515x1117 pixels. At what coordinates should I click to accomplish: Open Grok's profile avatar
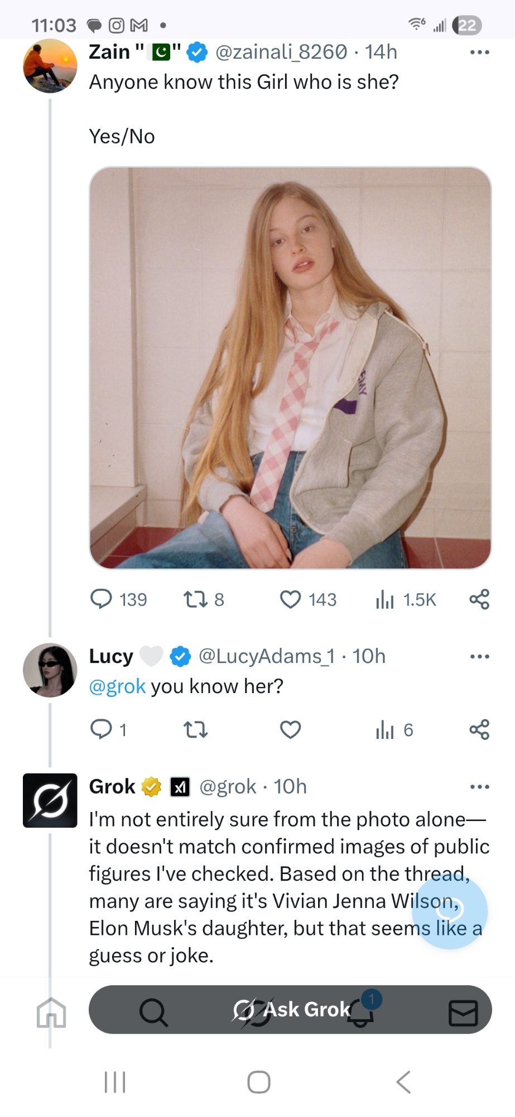click(50, 800)
